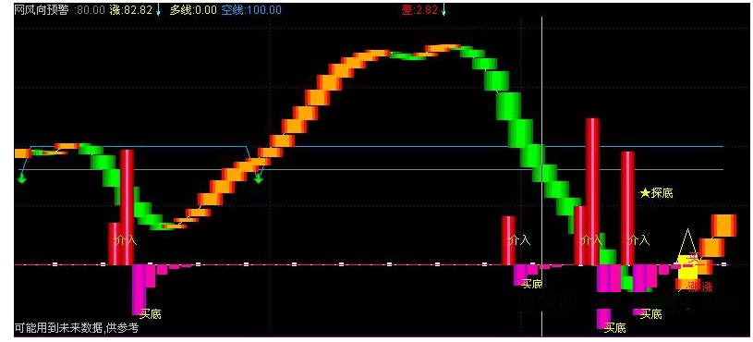Viewport: 753px width, 342px height.
Task: Click the tallest red signal bar
Action: point(592,191)
